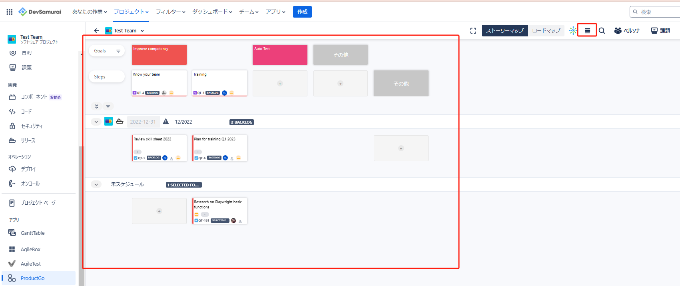Open the プロジェクト menu
The height and width of the screenshot is (286, 680).
click(131, 12)
